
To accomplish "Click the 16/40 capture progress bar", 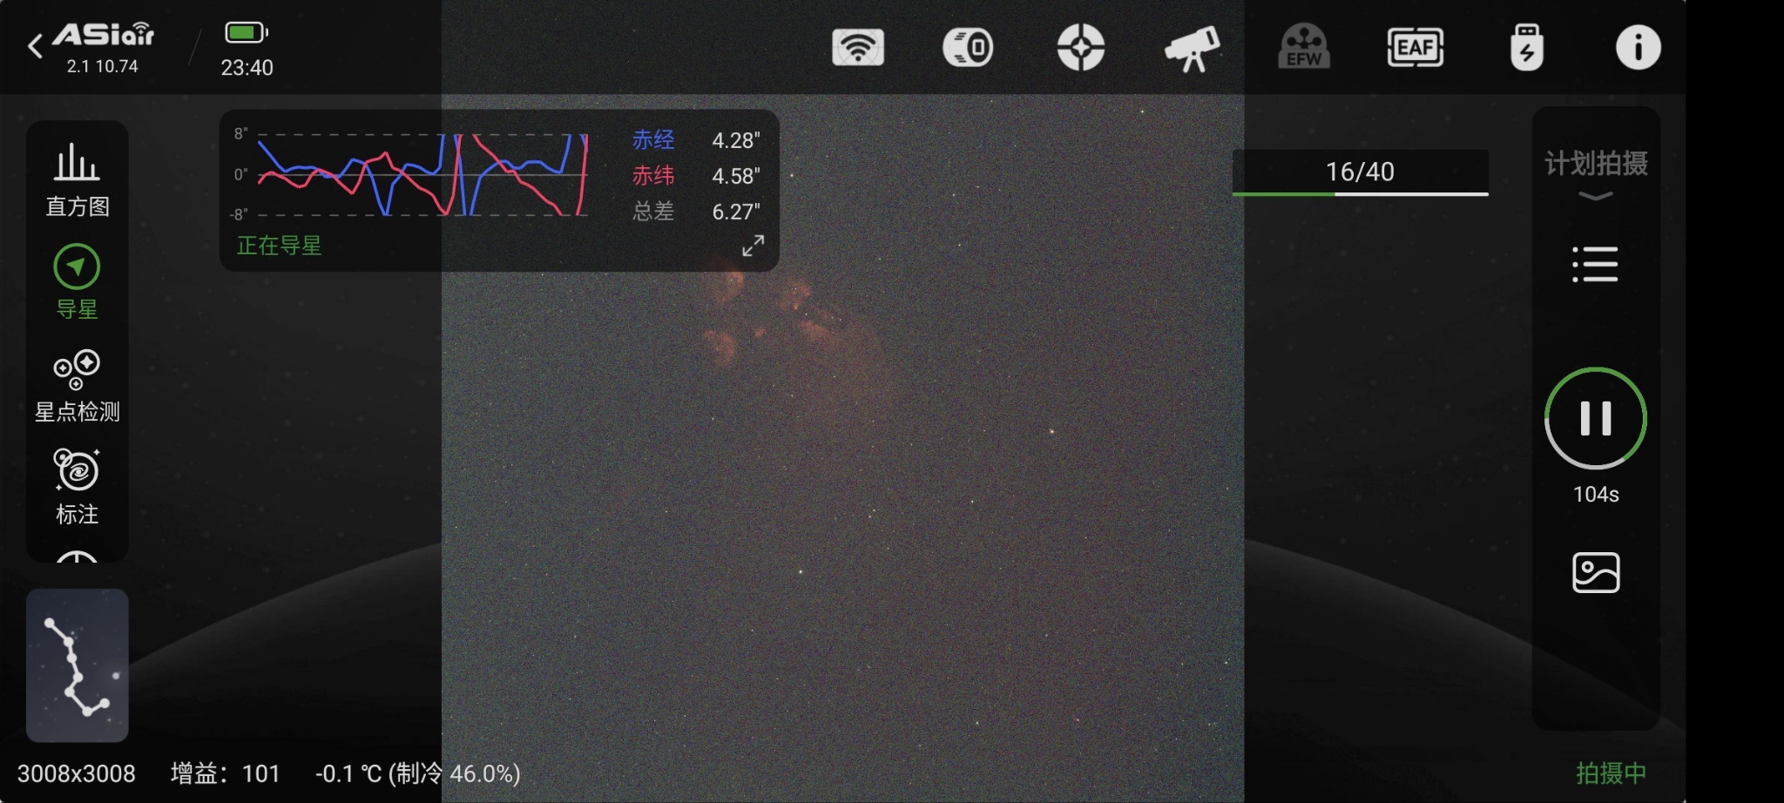I will [x=1360, y=172].
